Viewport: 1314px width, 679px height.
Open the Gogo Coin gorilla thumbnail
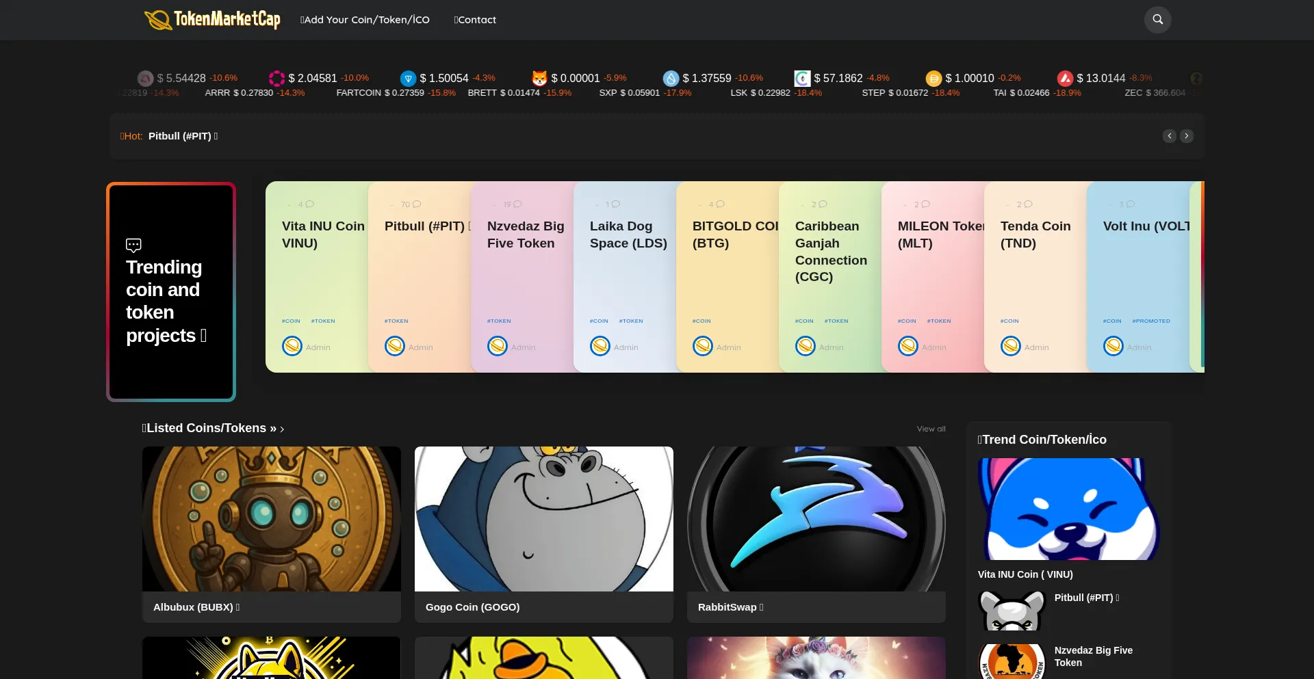click(543, 518)
